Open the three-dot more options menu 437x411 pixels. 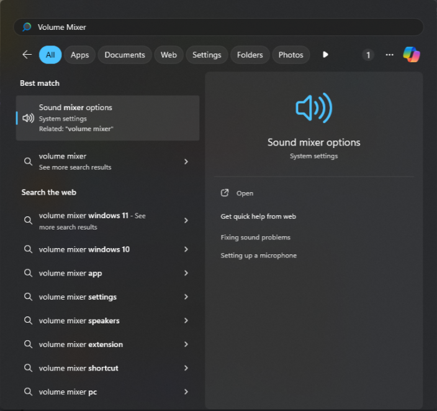pyautogui.click(x=389, y=55)
